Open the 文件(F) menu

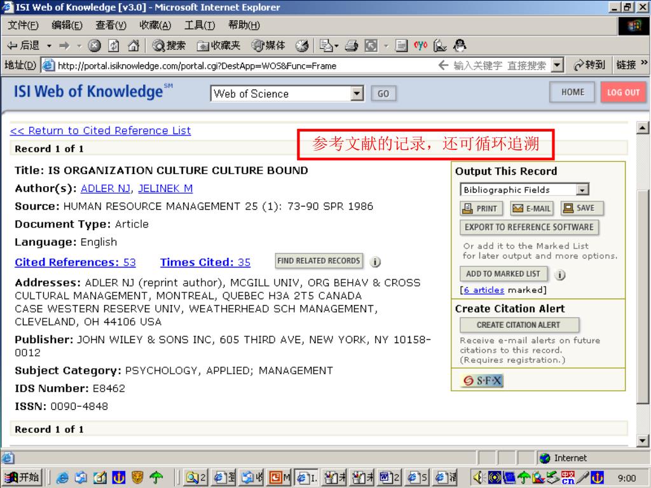click(24, 25)
